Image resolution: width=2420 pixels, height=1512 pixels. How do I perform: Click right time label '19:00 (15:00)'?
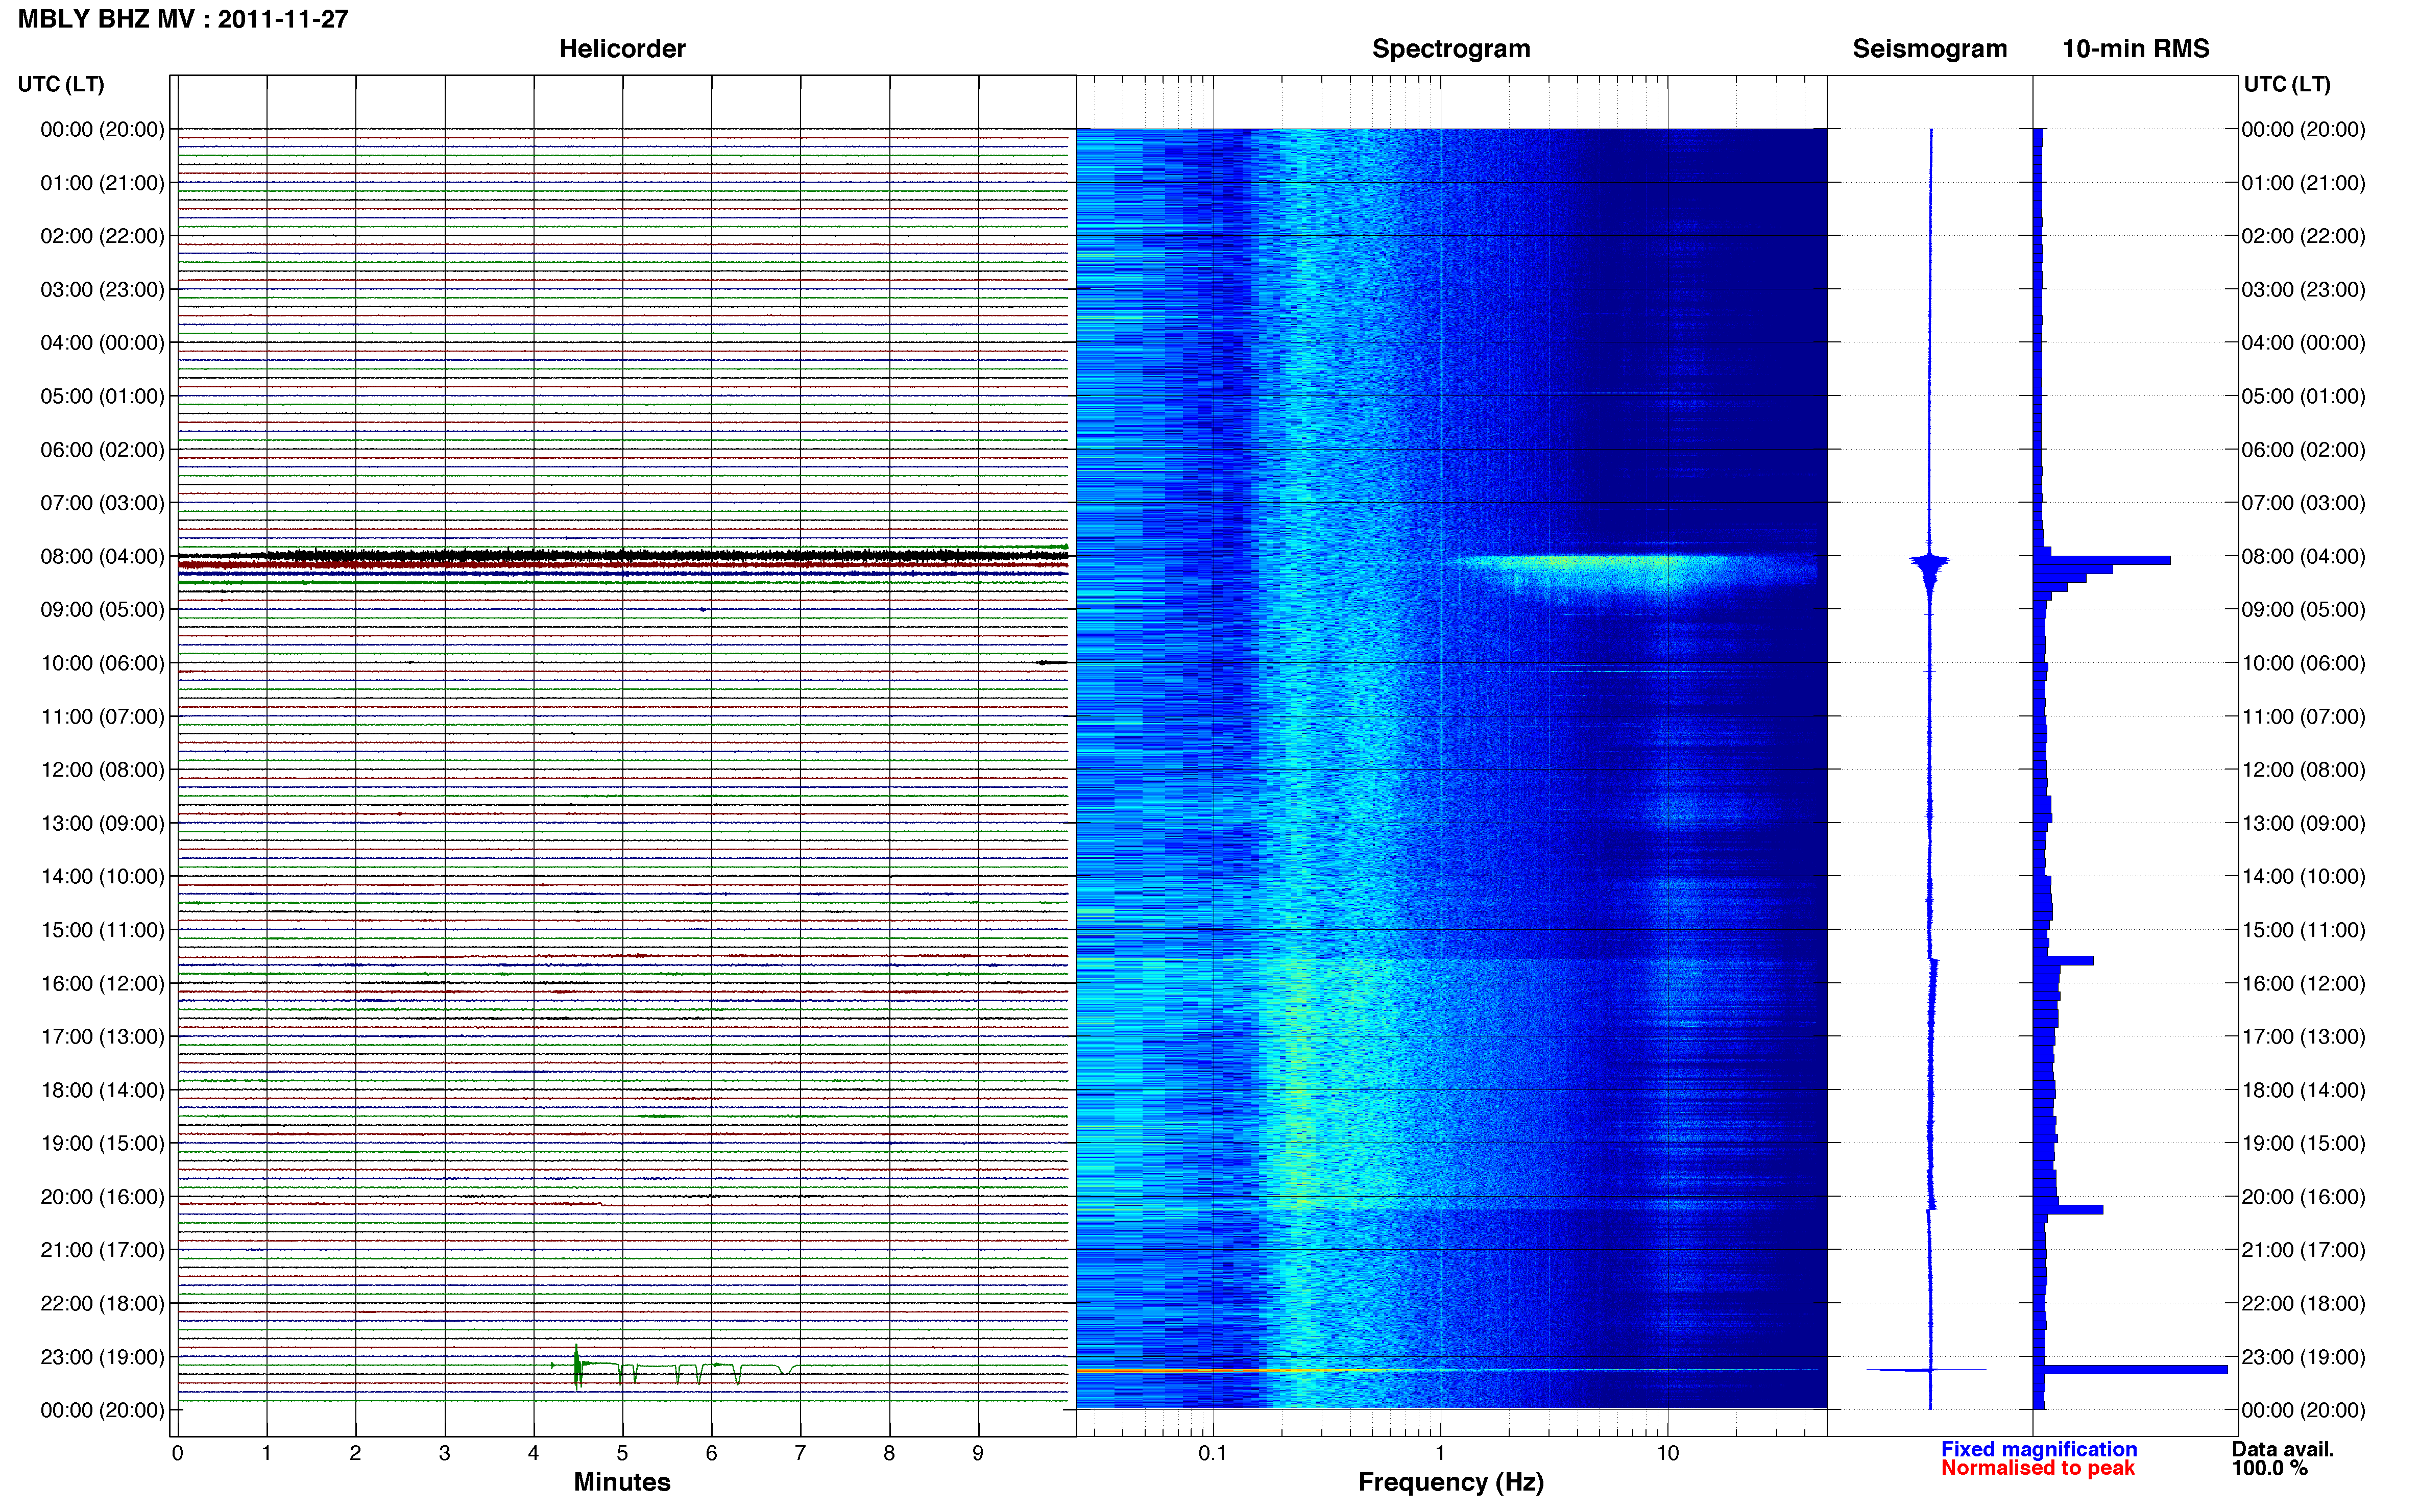[2303, 1143]
